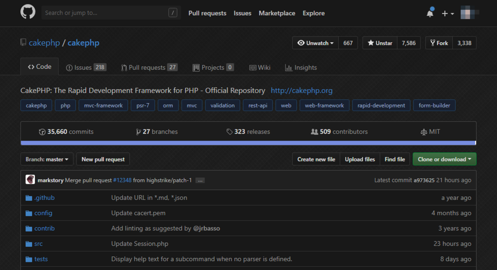Viewport: 497px width, 270px height.
Task: Switch to the Issues 218 tab
Action: pos(86,67)
